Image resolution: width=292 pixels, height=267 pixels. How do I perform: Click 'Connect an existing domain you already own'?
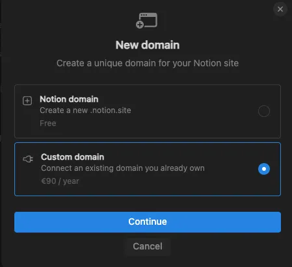click(123, 168)
